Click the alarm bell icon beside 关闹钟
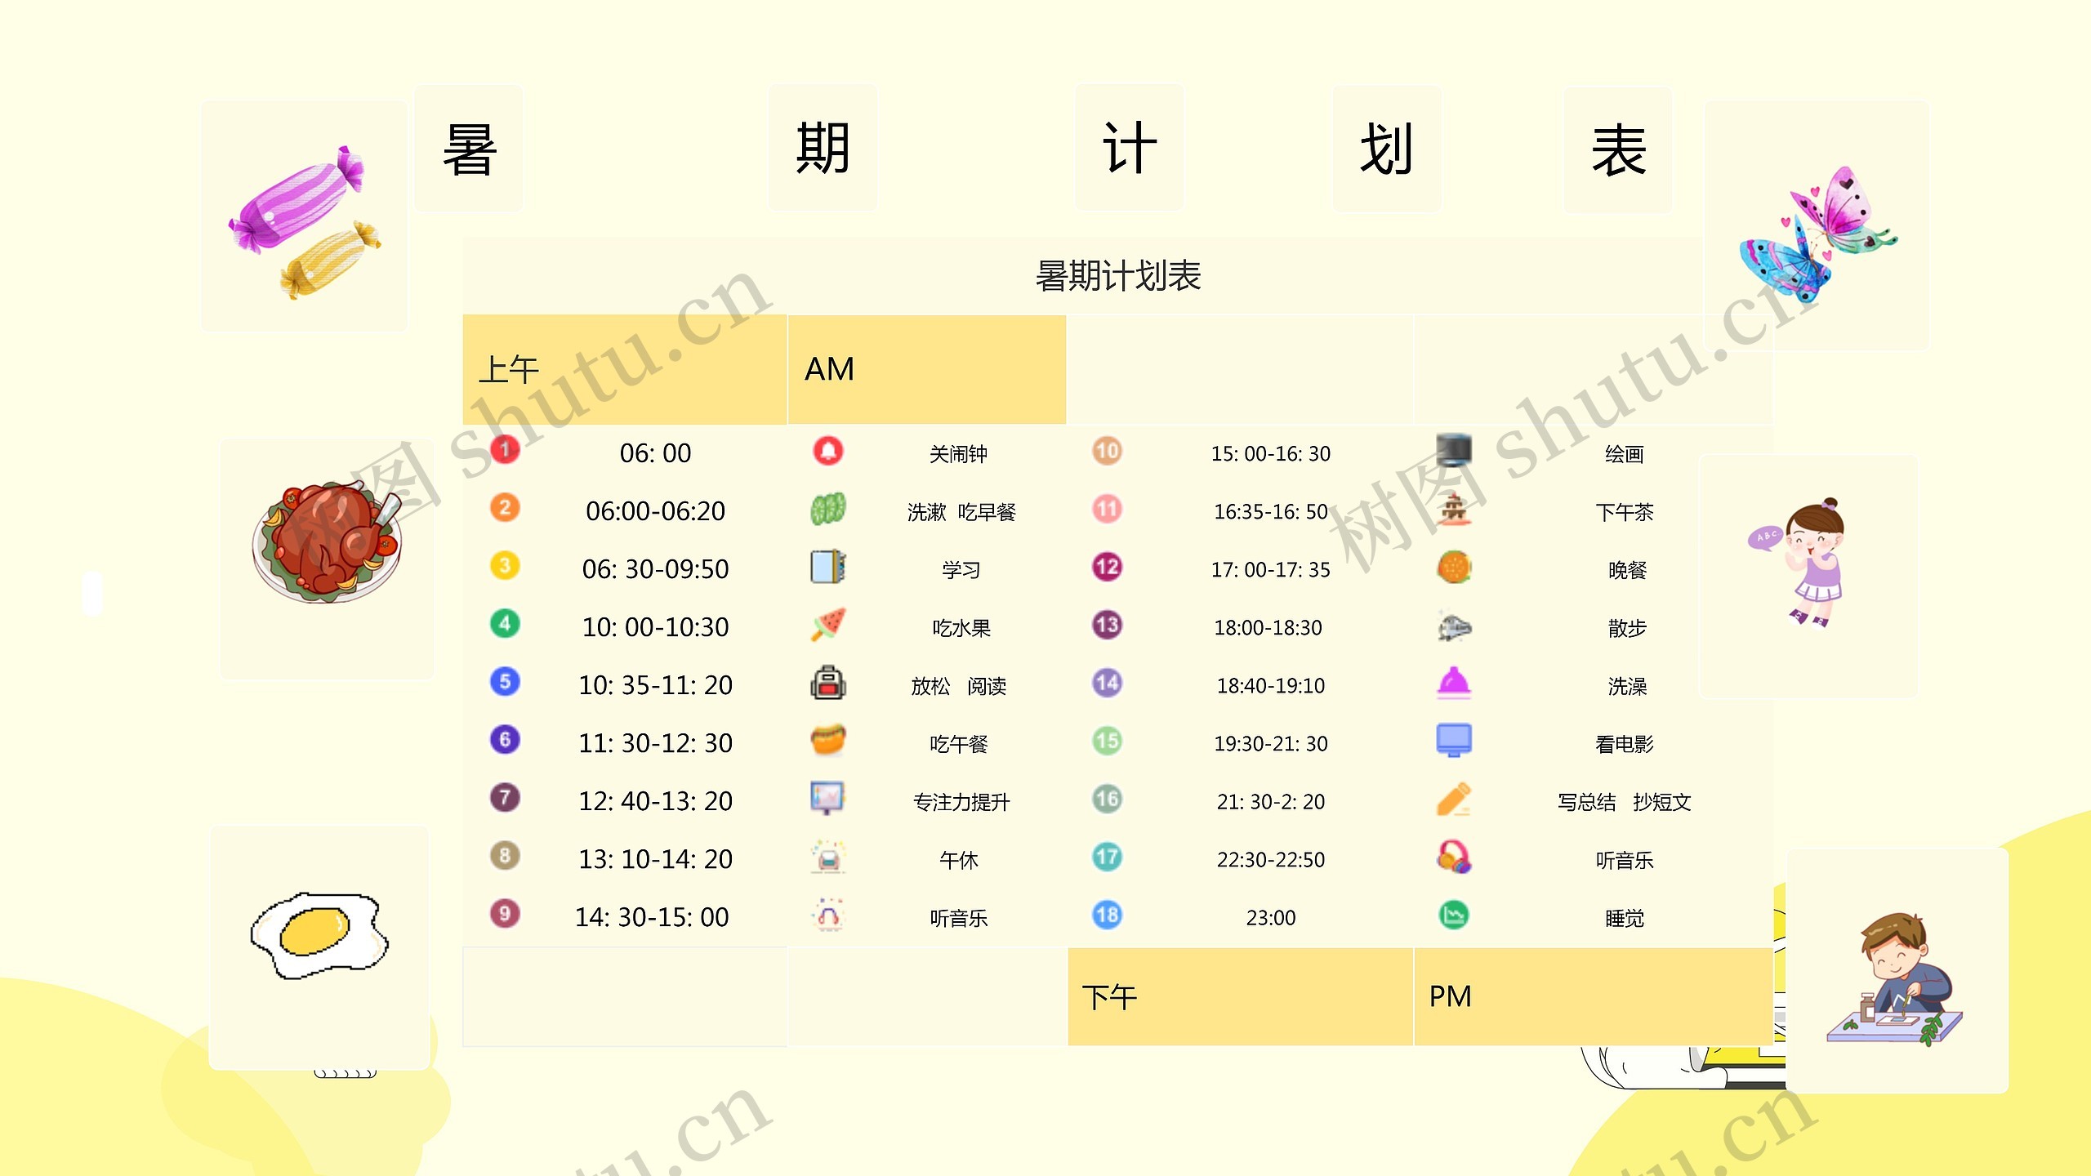 click(828, 451)
